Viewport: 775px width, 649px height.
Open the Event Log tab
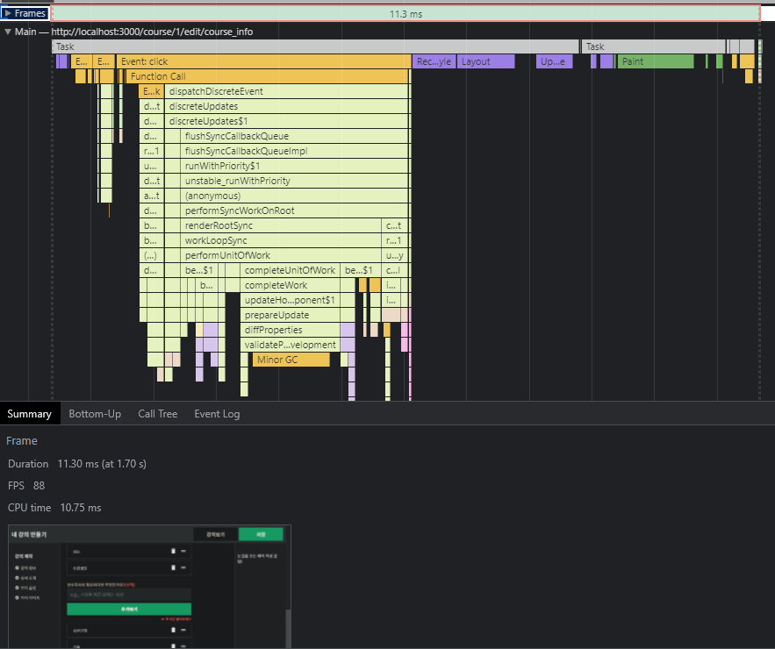217,414
